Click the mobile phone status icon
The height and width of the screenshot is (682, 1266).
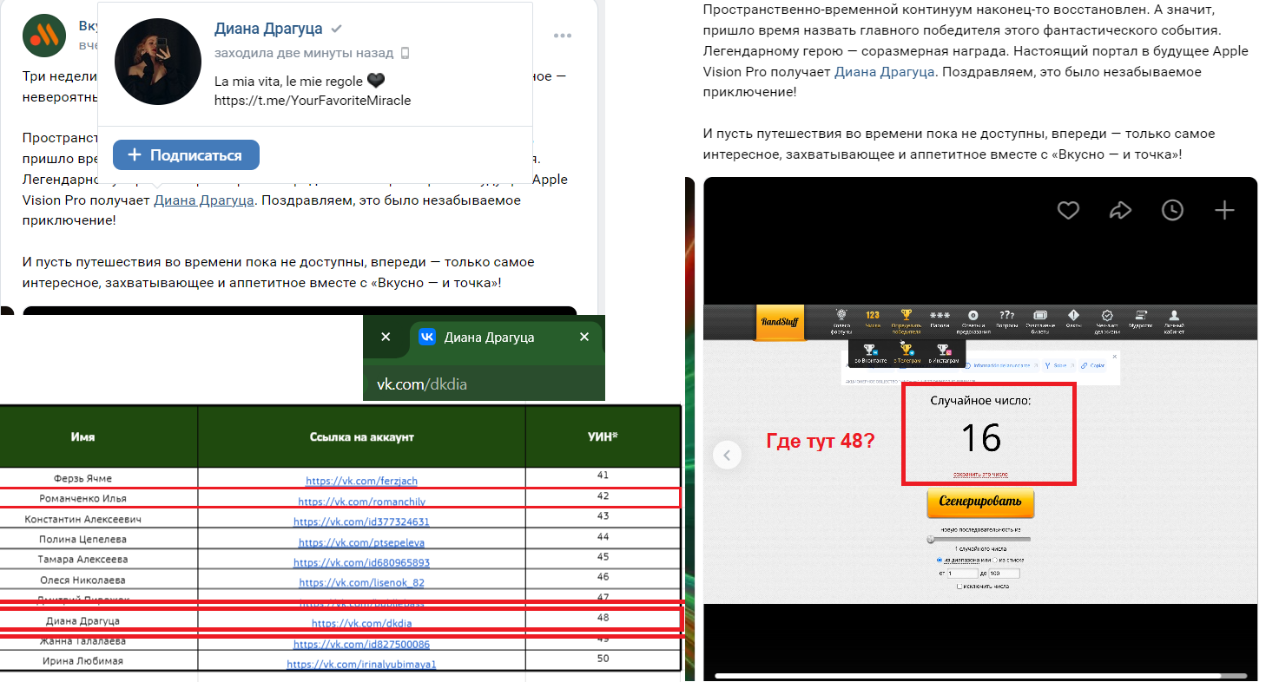click(x=405, y=53)
